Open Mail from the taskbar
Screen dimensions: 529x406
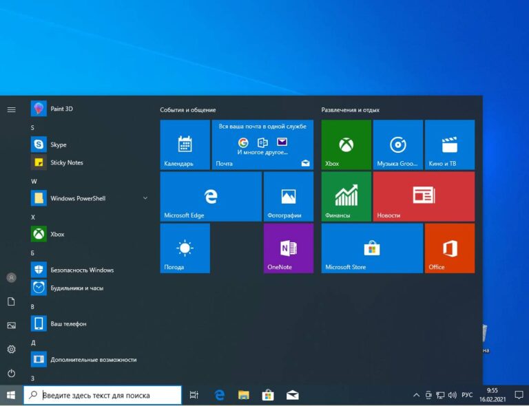coord(292,395)
